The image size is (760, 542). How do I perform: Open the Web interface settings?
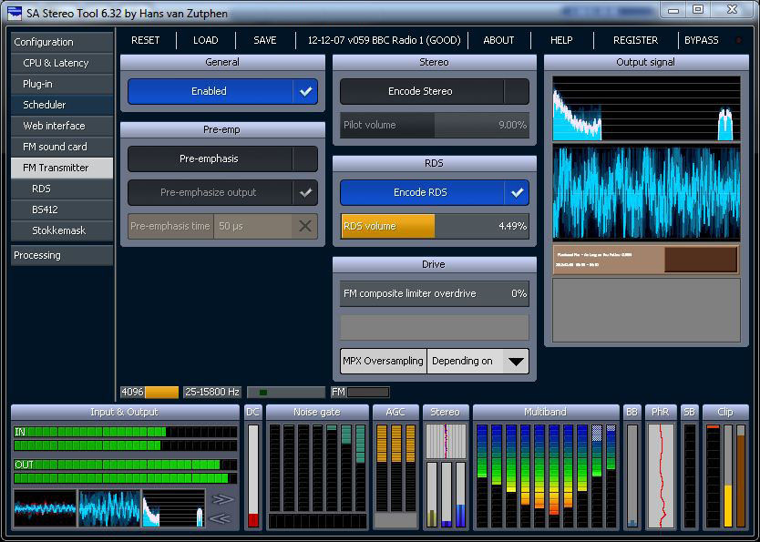(62, 126)
